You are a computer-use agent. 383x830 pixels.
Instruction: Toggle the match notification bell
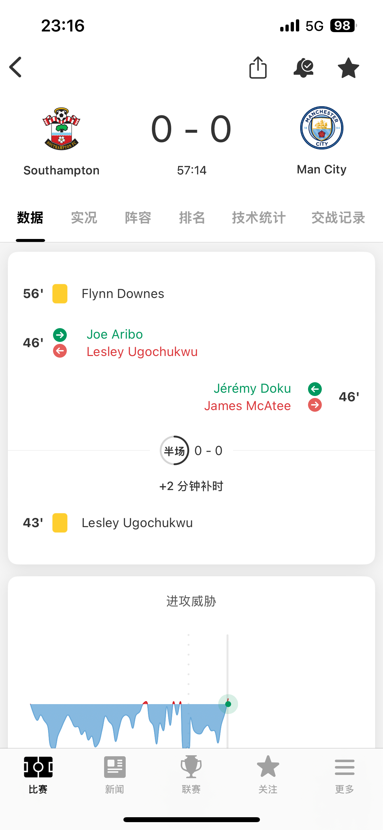point(303,68)
